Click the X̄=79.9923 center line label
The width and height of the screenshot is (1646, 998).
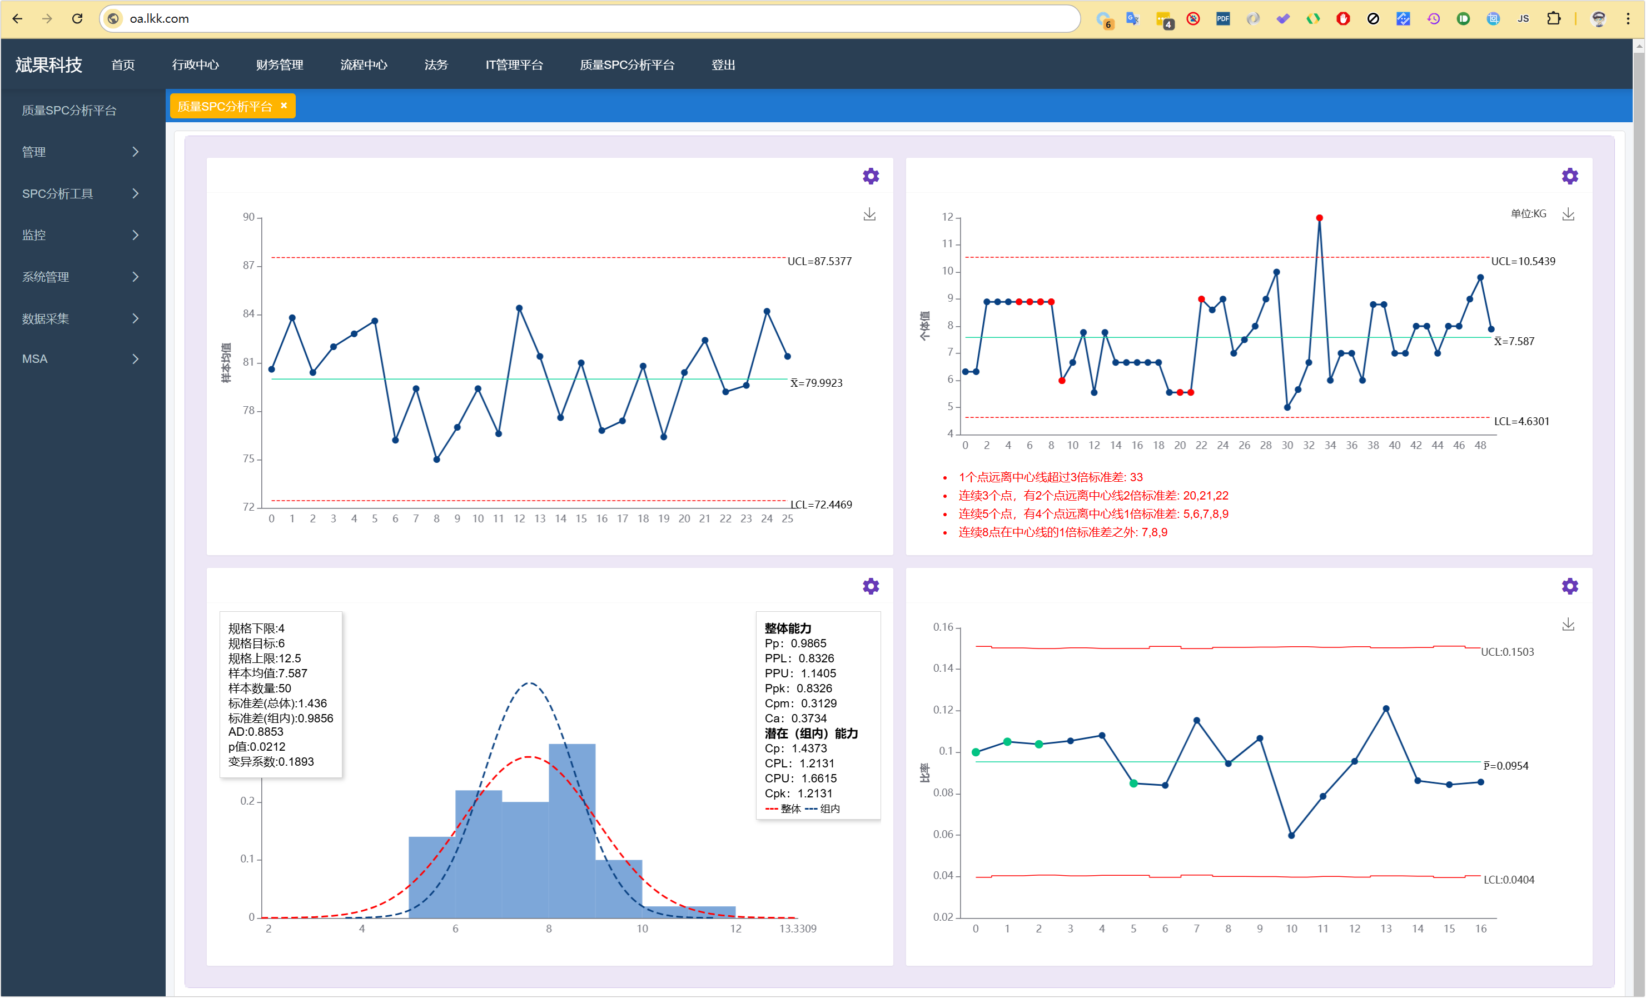point(816,382)
